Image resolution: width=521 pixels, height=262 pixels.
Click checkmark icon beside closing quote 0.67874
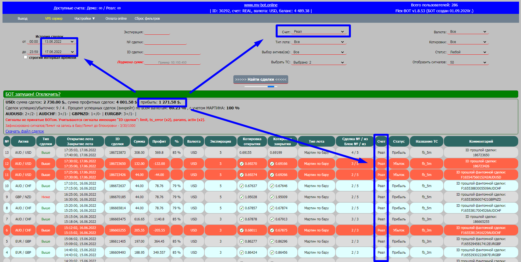click(272, 208)
